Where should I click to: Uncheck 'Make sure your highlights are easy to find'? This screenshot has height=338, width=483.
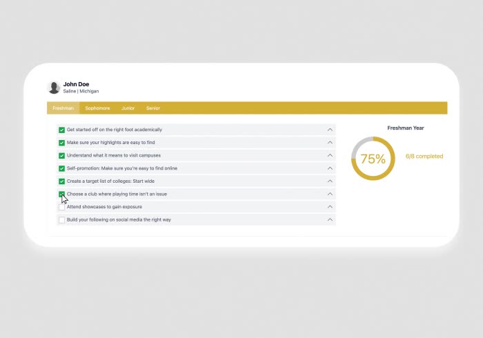pos(61,143)
